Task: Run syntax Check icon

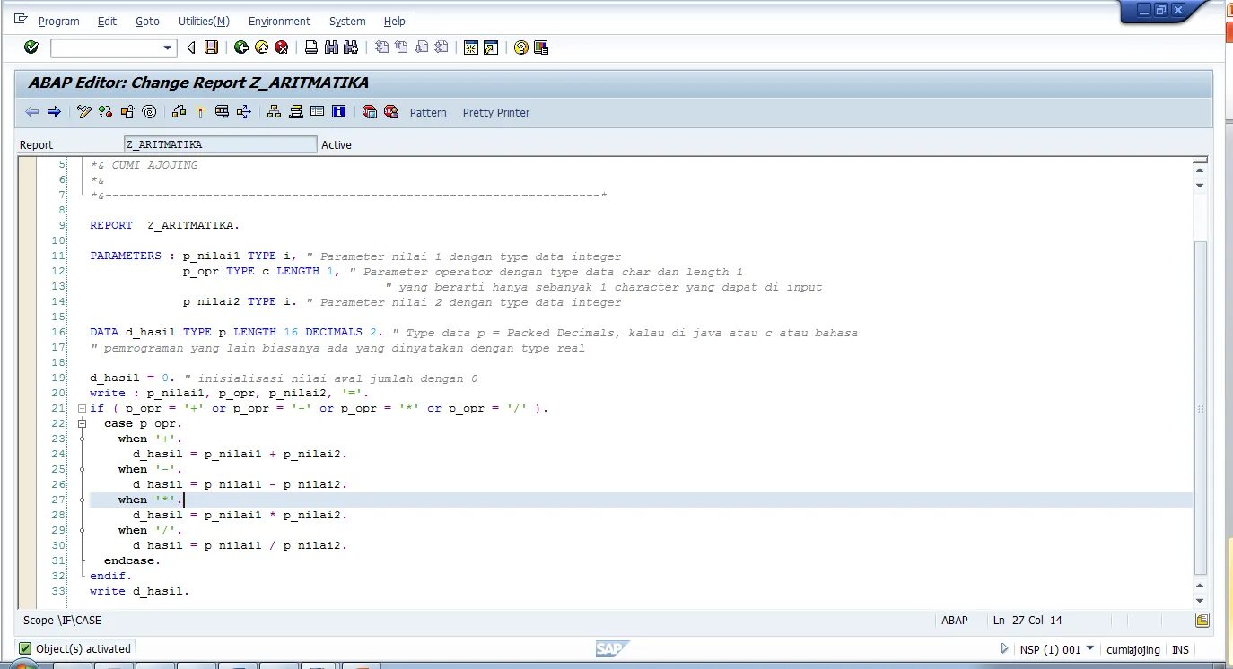Action: (x=179, y=112)
